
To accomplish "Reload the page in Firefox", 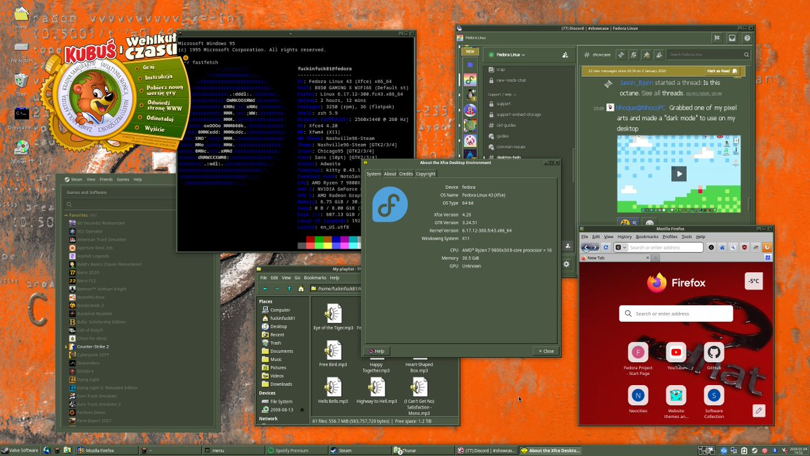I will (605, 247).
